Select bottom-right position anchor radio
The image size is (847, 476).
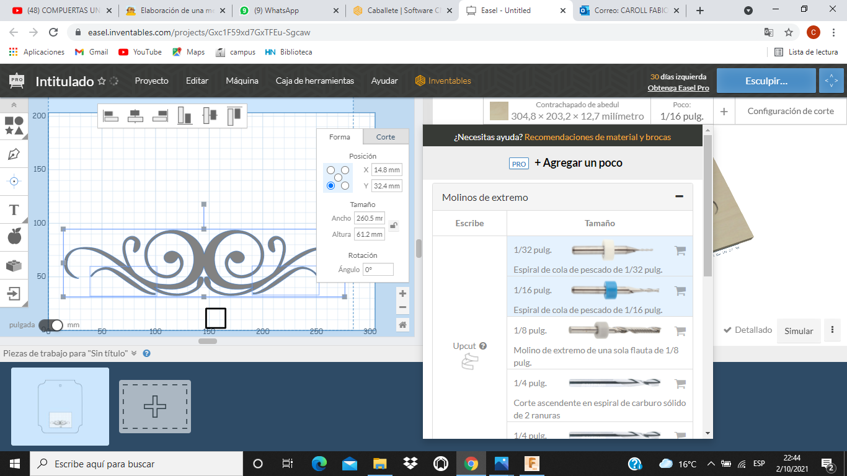pos(345,185)
